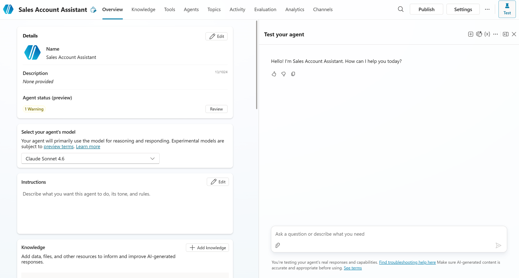Click the None provided description text
Screen dimensions: 519x278
coord(38,82)
